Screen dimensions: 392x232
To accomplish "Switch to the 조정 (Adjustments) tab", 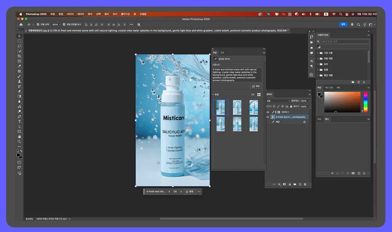I will click(222, 52).
